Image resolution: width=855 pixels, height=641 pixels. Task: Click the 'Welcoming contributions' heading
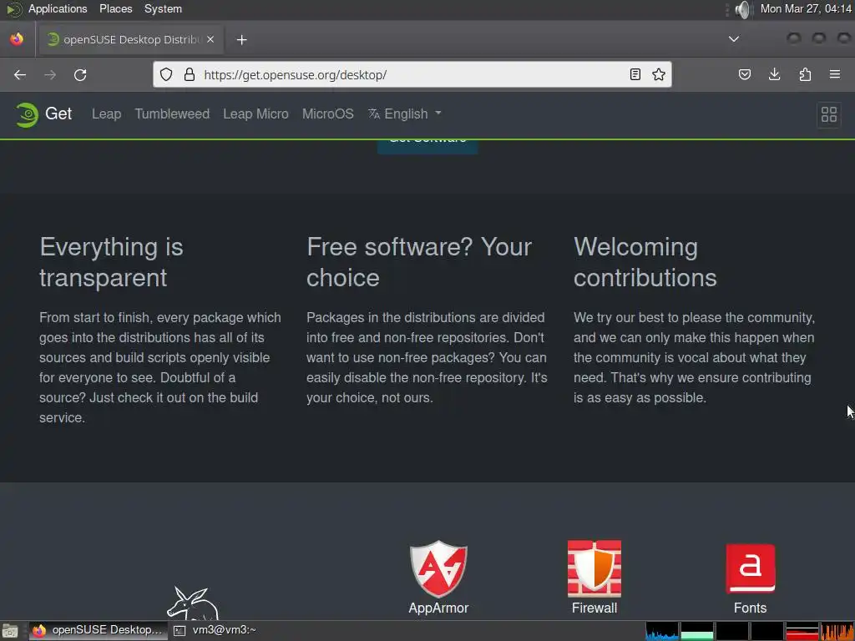point(645,262)
